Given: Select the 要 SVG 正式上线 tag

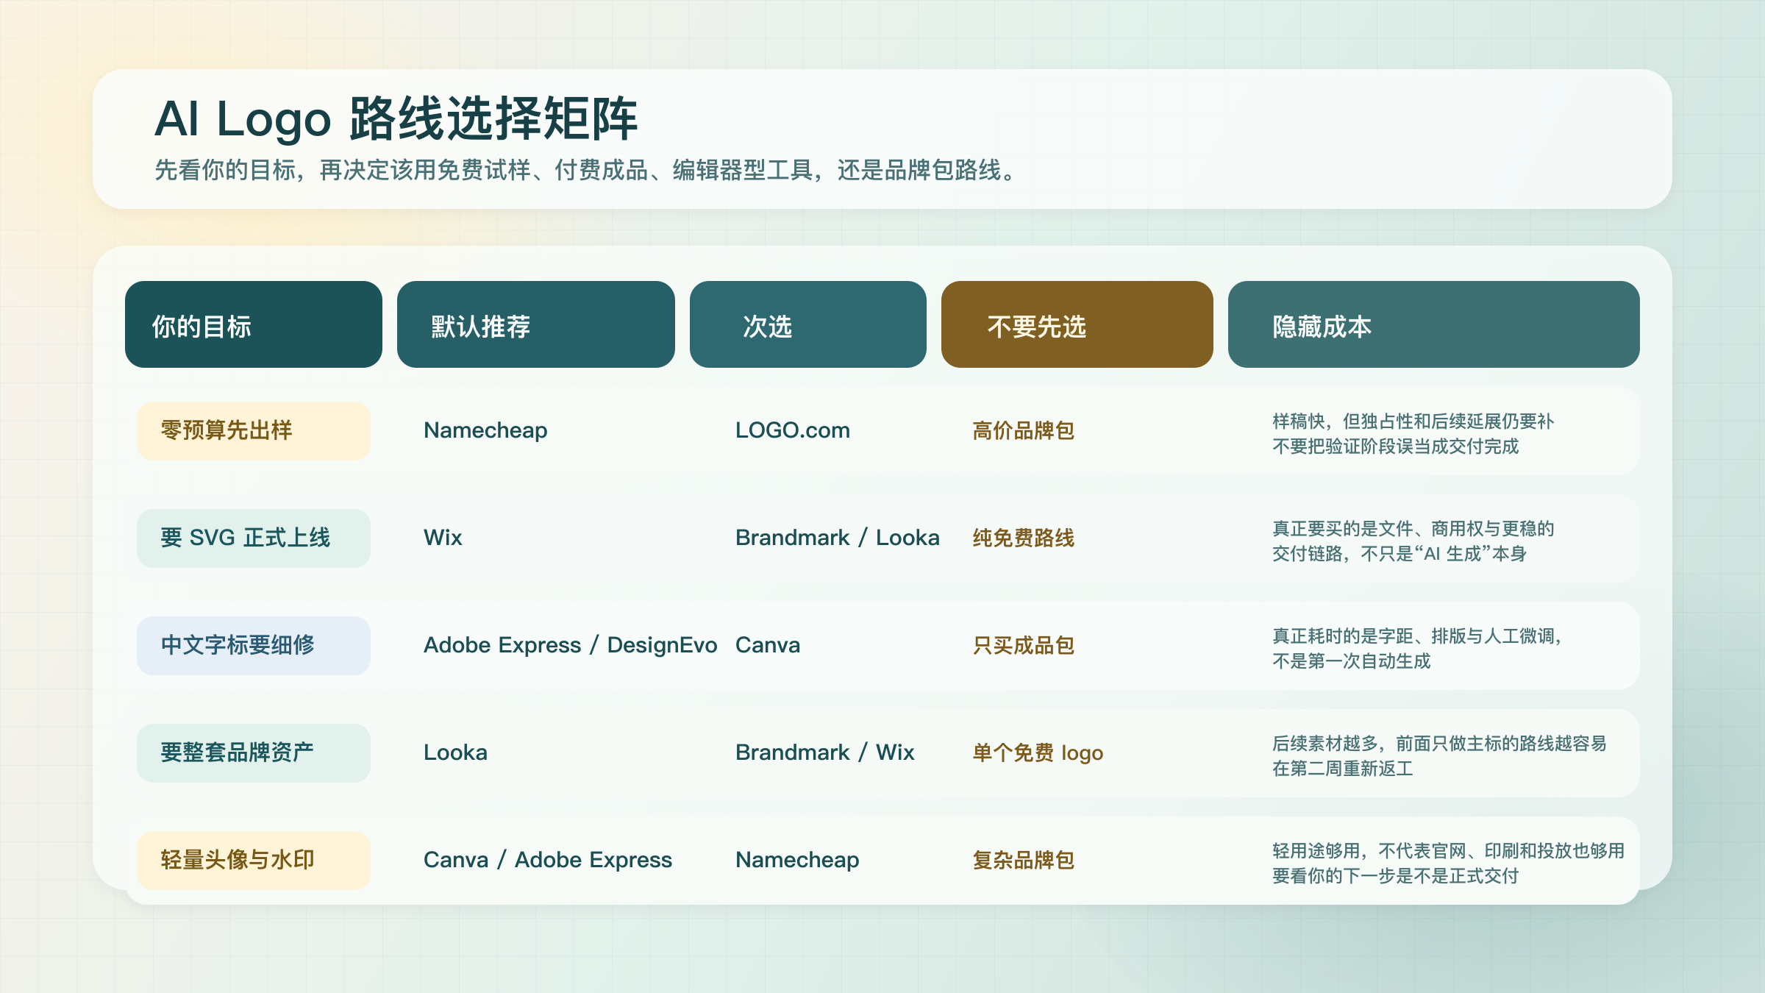Looking at the screenshot, I should (253, 538).
